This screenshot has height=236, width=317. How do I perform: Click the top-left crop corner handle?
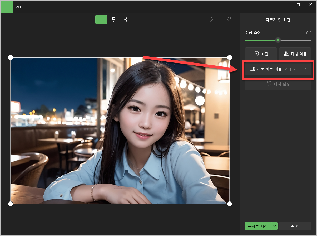(11, 57)
